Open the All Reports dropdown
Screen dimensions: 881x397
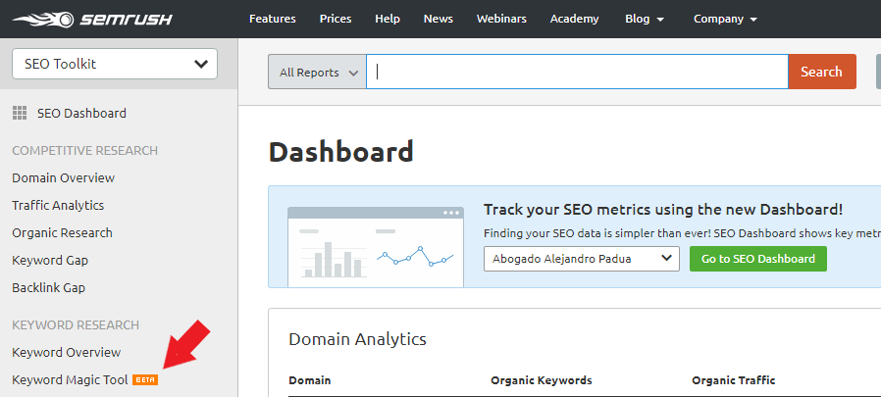(x=318, y=72)
